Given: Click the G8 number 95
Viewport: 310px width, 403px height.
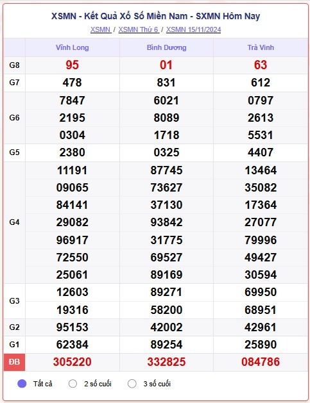Looking at the screenshot, I should [72, 65].
